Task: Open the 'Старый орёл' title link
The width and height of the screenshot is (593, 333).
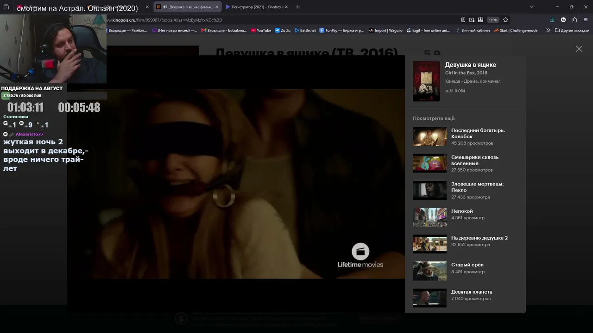Action: click(467, 265)
